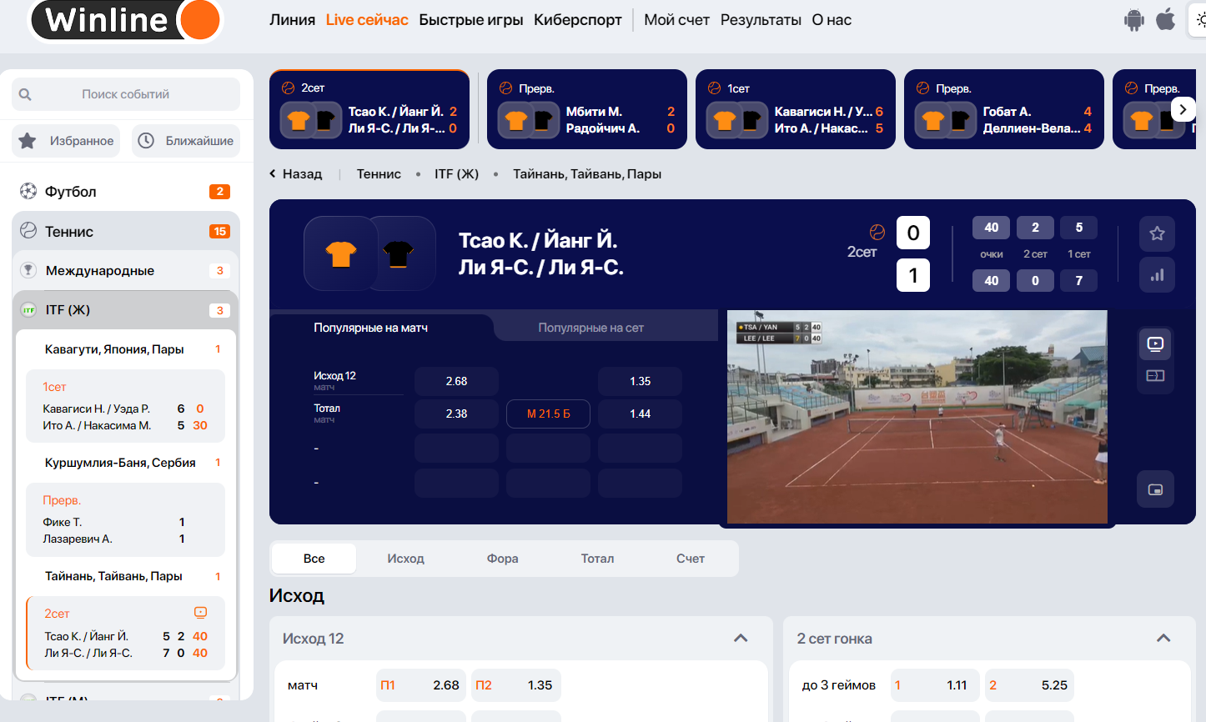The height and width of the screenshot is (722, 1206).
Task: Go back using the Назад link
Action: pyautogui.click(x=295, y=174)
